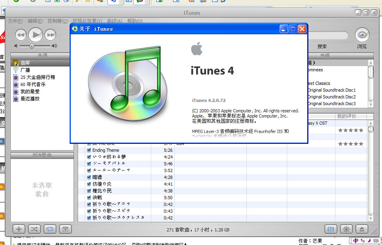
Task: Start playback with the play button
Action: pyautogui.click(x=35, y=35)
